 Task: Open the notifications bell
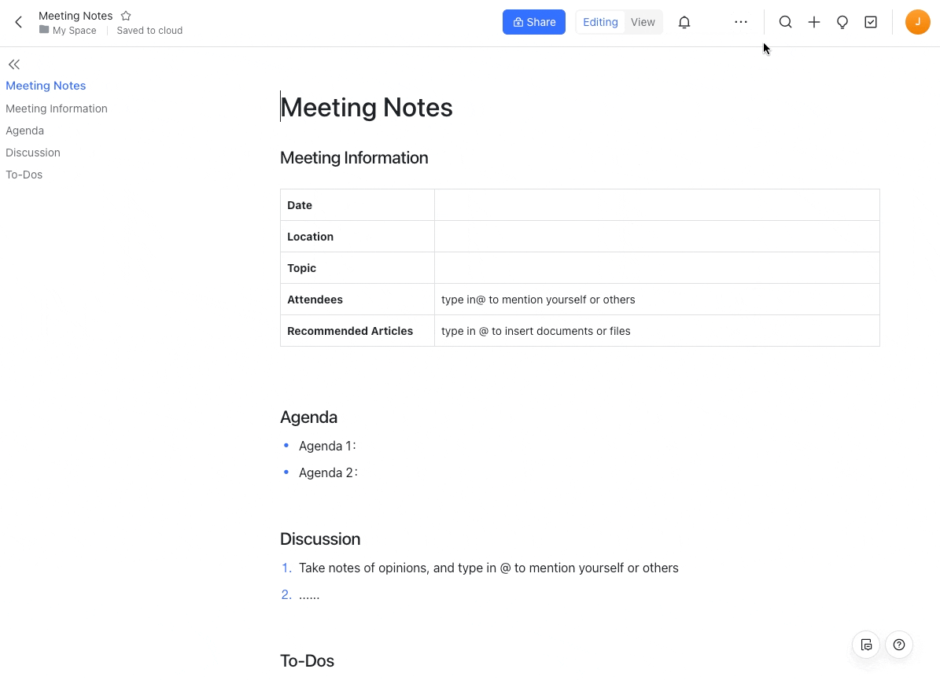684,22
